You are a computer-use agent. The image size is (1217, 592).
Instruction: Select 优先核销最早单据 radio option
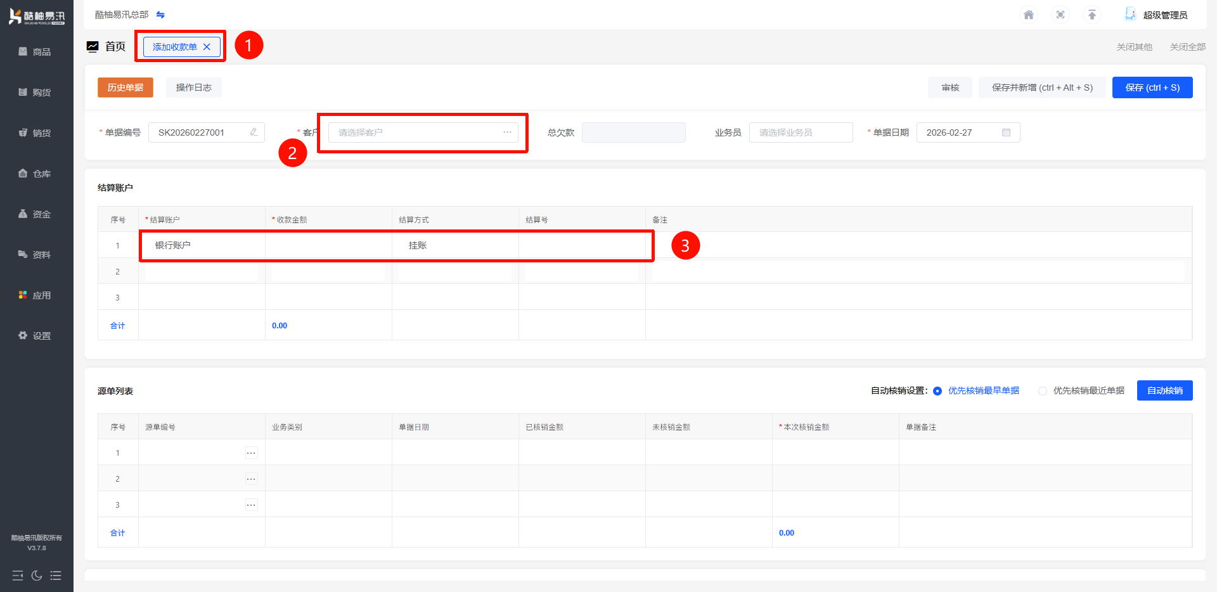click(x=937, y=391)
